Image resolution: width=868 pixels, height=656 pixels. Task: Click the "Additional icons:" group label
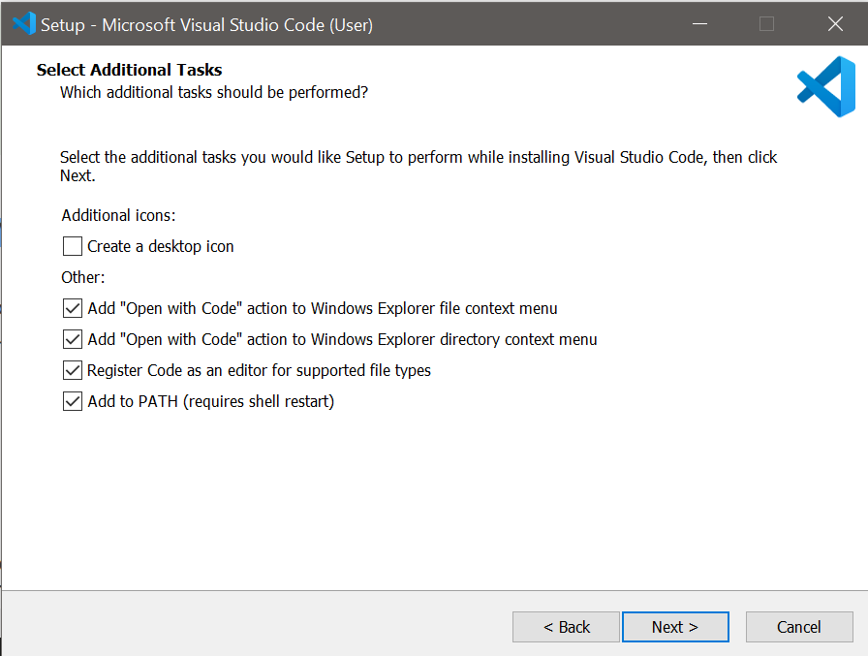click(118, 215)
